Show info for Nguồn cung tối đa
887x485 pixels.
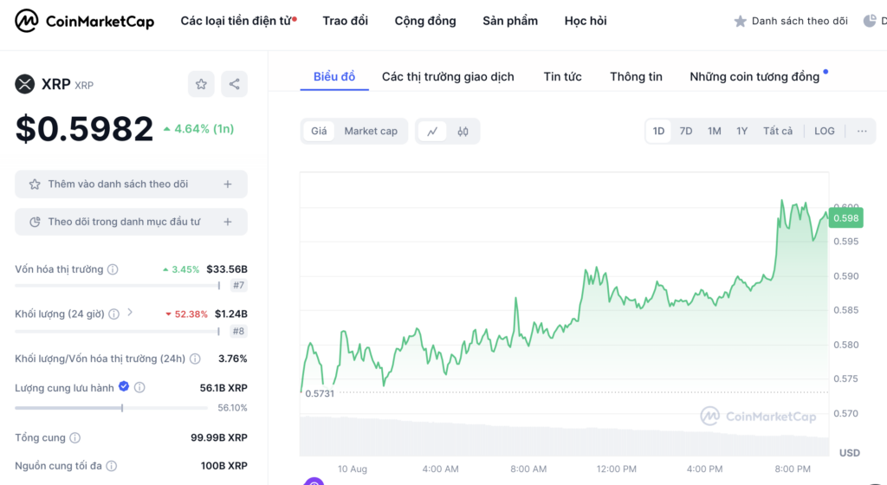[x=112, y=466]
